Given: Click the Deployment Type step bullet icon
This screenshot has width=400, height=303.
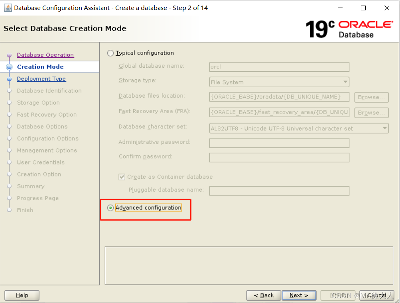Looking at the screenshot, I should pyautogui.click(x=9, y=79).
